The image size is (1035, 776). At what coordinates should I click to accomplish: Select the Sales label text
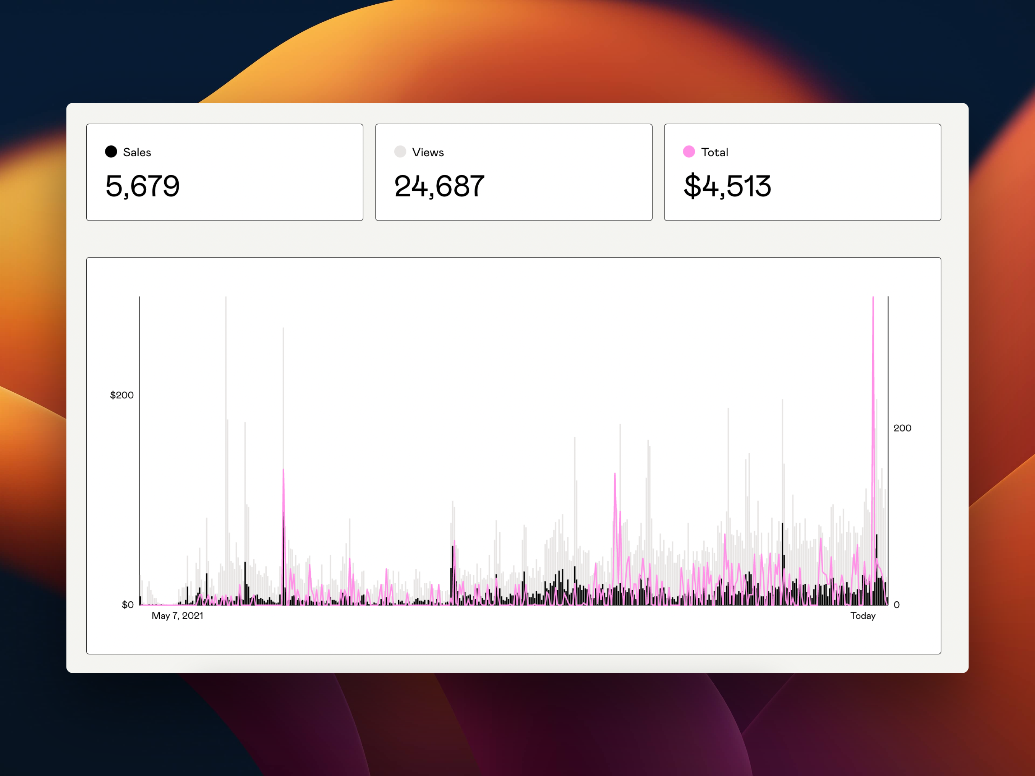click(137, 152)
